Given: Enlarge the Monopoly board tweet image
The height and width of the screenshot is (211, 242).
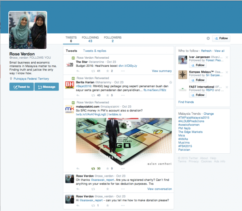Looking at the screenshot, I should [x=124, y=141].
